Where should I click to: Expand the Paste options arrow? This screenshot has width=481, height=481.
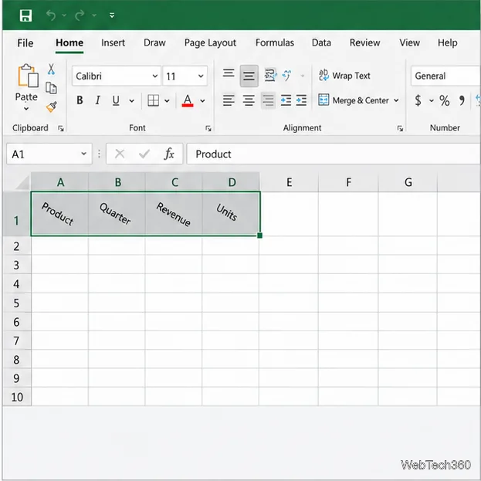(x=26, y=109)
